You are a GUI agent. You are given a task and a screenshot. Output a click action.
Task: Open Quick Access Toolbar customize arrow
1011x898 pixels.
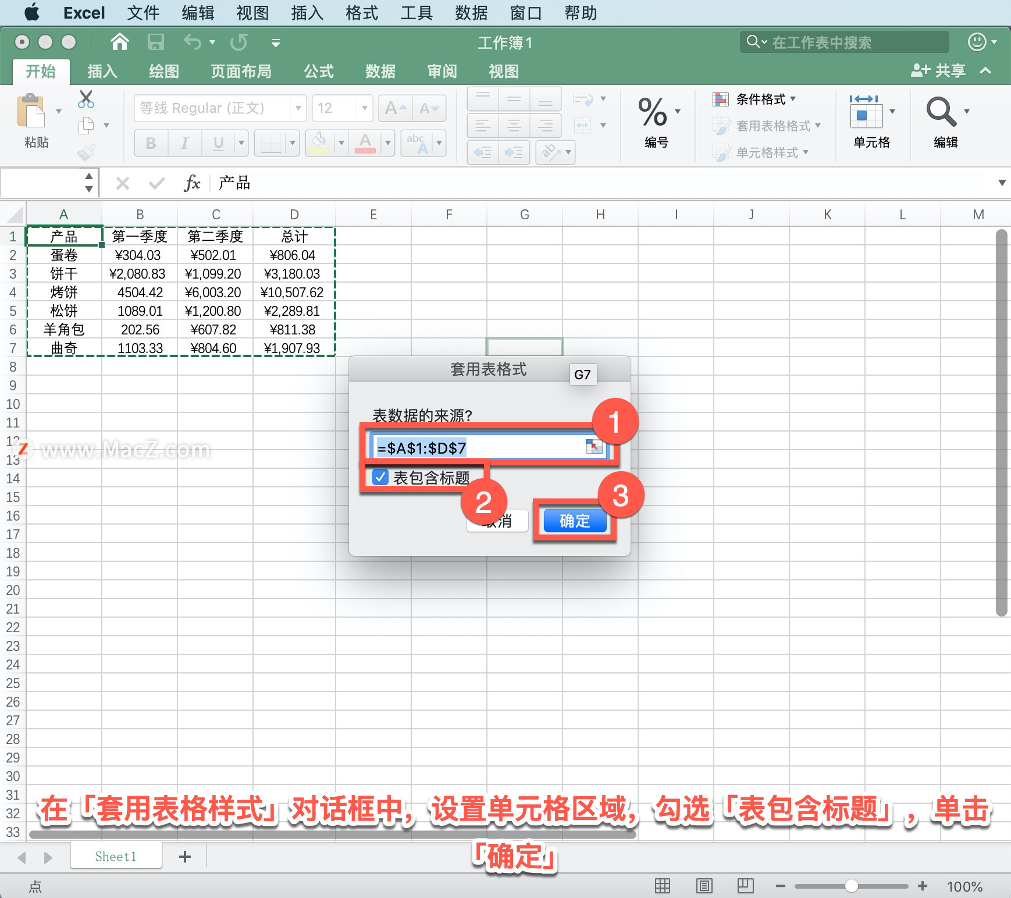[x=276, y=42]
